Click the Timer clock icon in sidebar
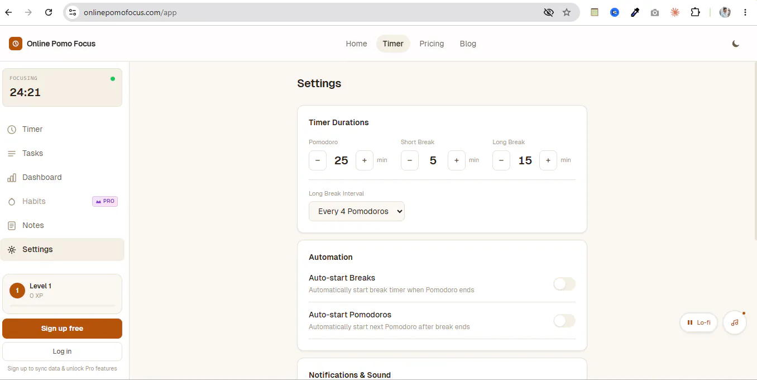 [x=12, y=130]
